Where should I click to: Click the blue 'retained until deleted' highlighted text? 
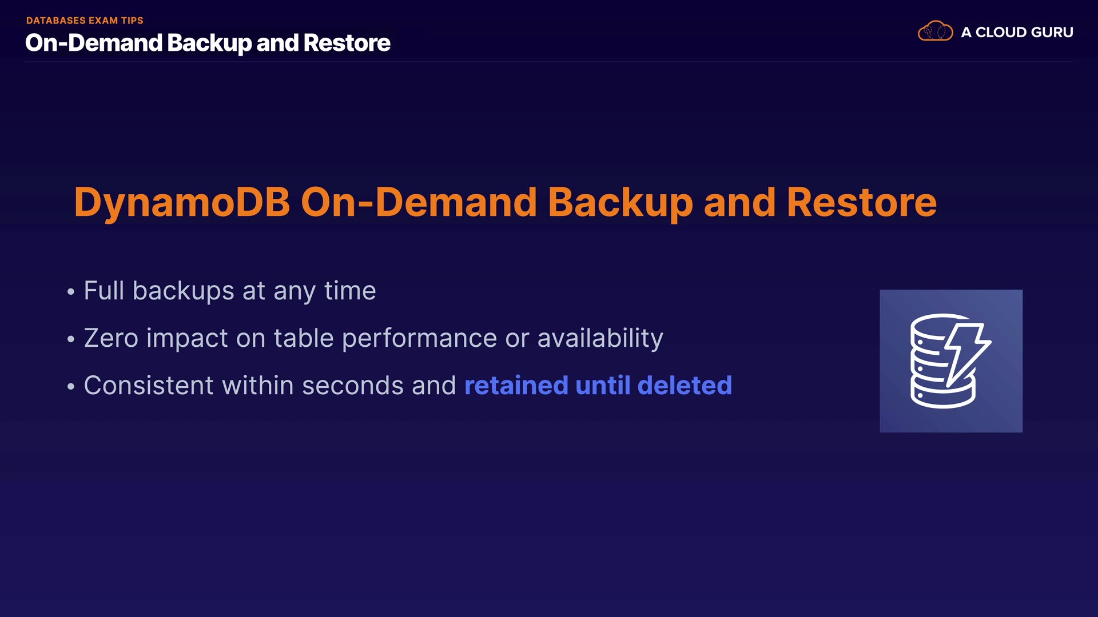pos(598,386)
